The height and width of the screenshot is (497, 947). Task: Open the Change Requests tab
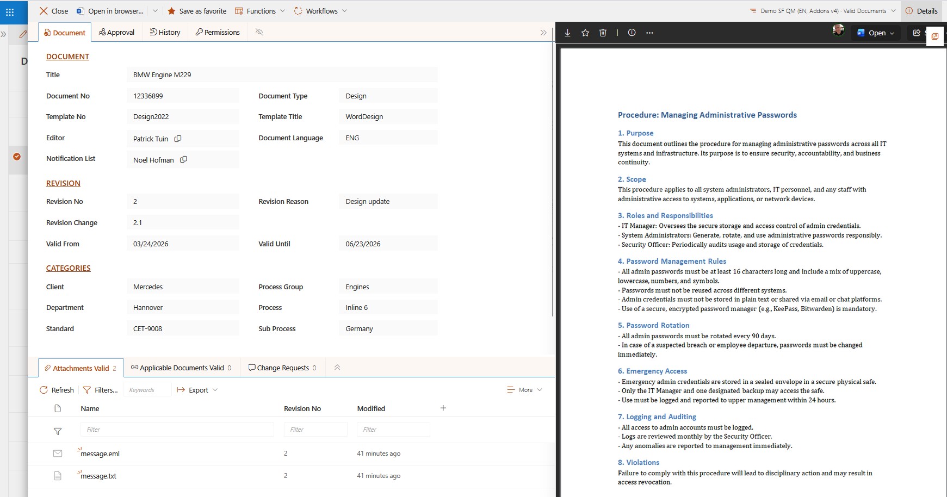tap(282, 368)
